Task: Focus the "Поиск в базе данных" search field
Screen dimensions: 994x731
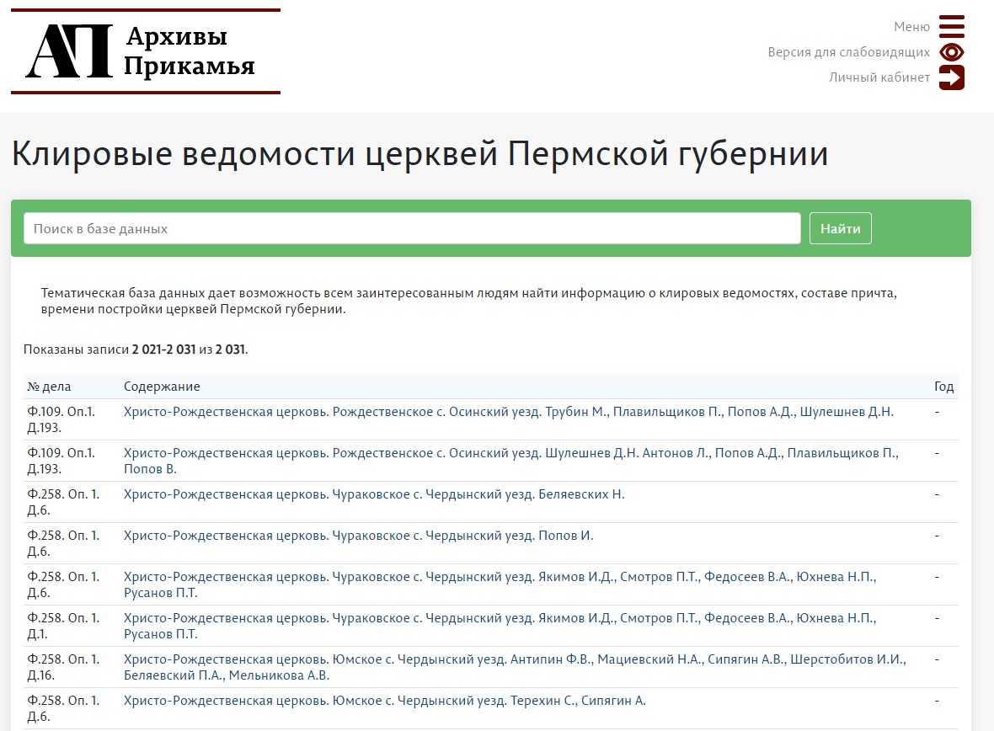Action: tap(412, 228)
